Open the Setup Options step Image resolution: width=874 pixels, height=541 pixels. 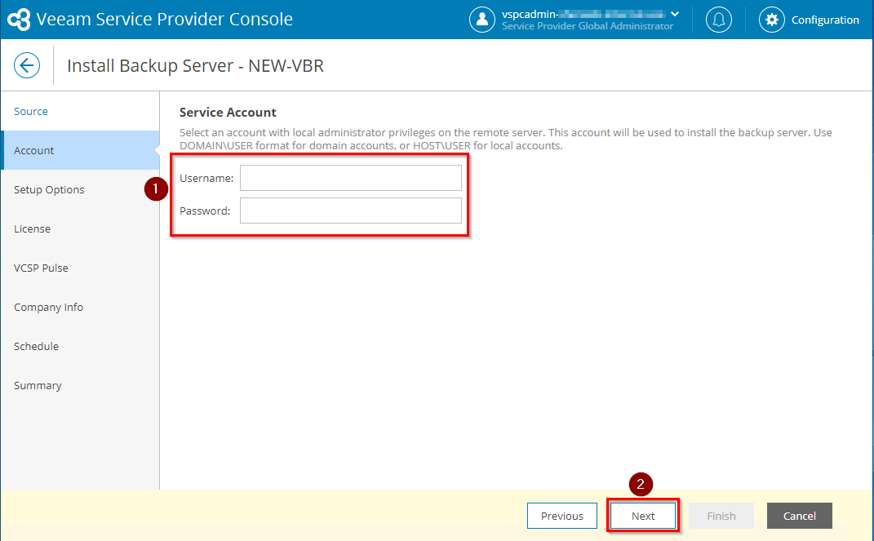(80, 189)
